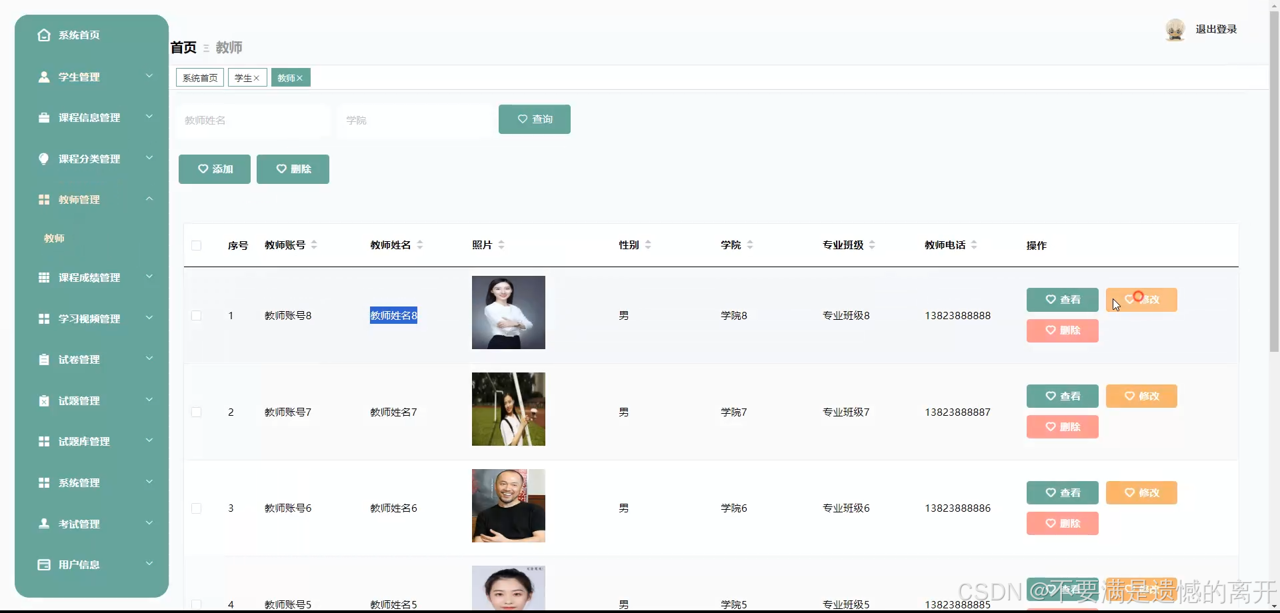Image resolution: width=1280 pixels, height=613 pixels.
Task: Click the phone number 13823888887
Action: pos(957,412)
